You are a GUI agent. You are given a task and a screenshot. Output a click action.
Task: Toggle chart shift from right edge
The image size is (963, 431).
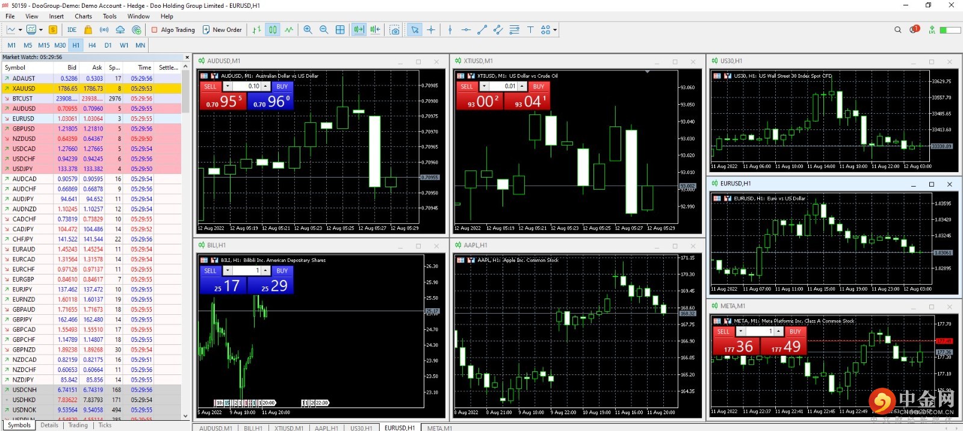375,29
